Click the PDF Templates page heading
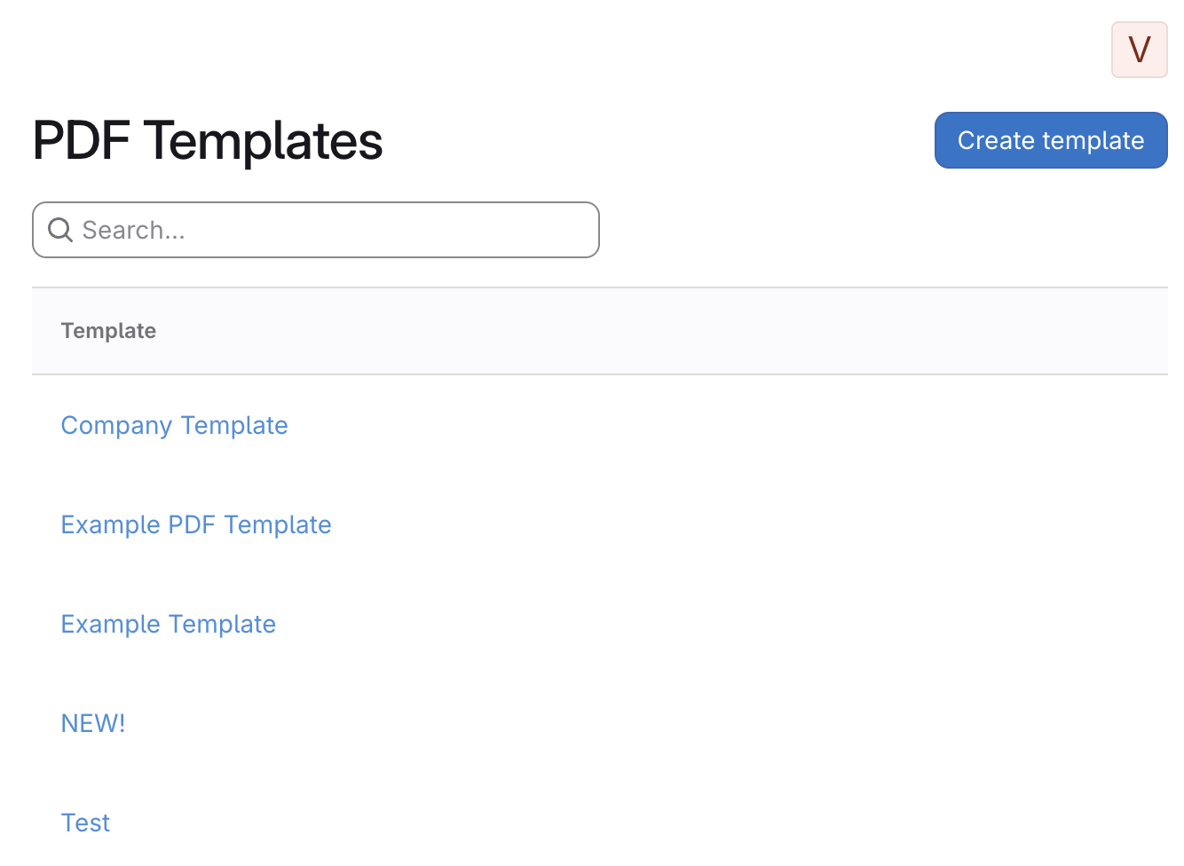The height and width of the screenshot is (866, 1184). click(x=208, y=141)
